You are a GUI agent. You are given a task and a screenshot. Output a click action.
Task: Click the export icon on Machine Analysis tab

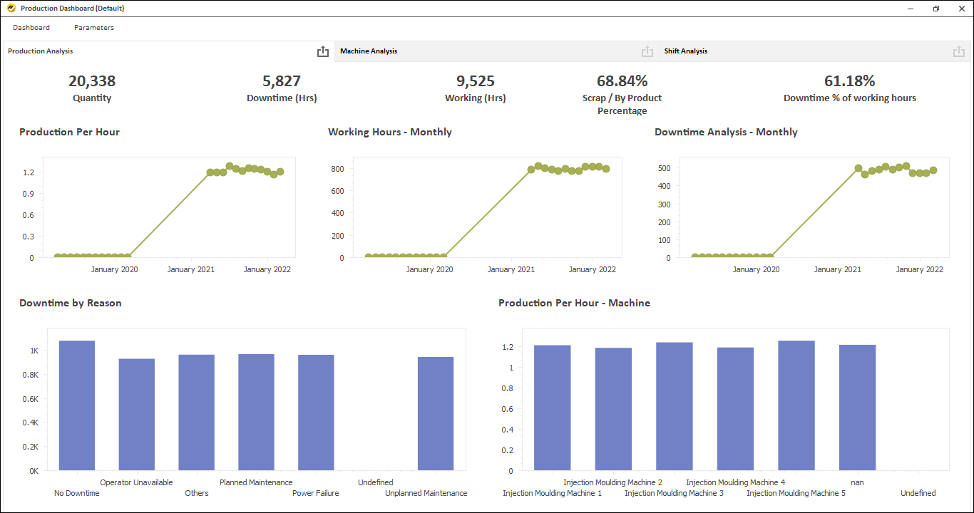tap(647, 51)
